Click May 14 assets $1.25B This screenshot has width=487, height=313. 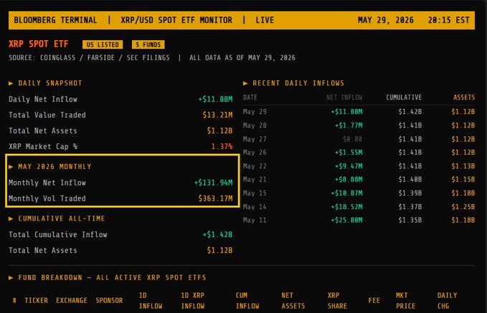463,206
